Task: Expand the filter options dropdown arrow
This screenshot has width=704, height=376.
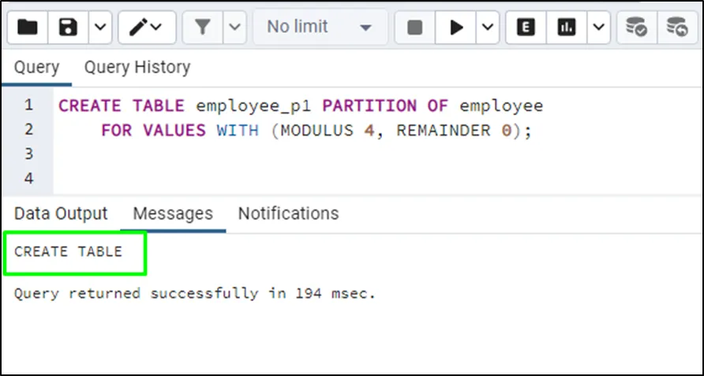Action: click(234, 28)
